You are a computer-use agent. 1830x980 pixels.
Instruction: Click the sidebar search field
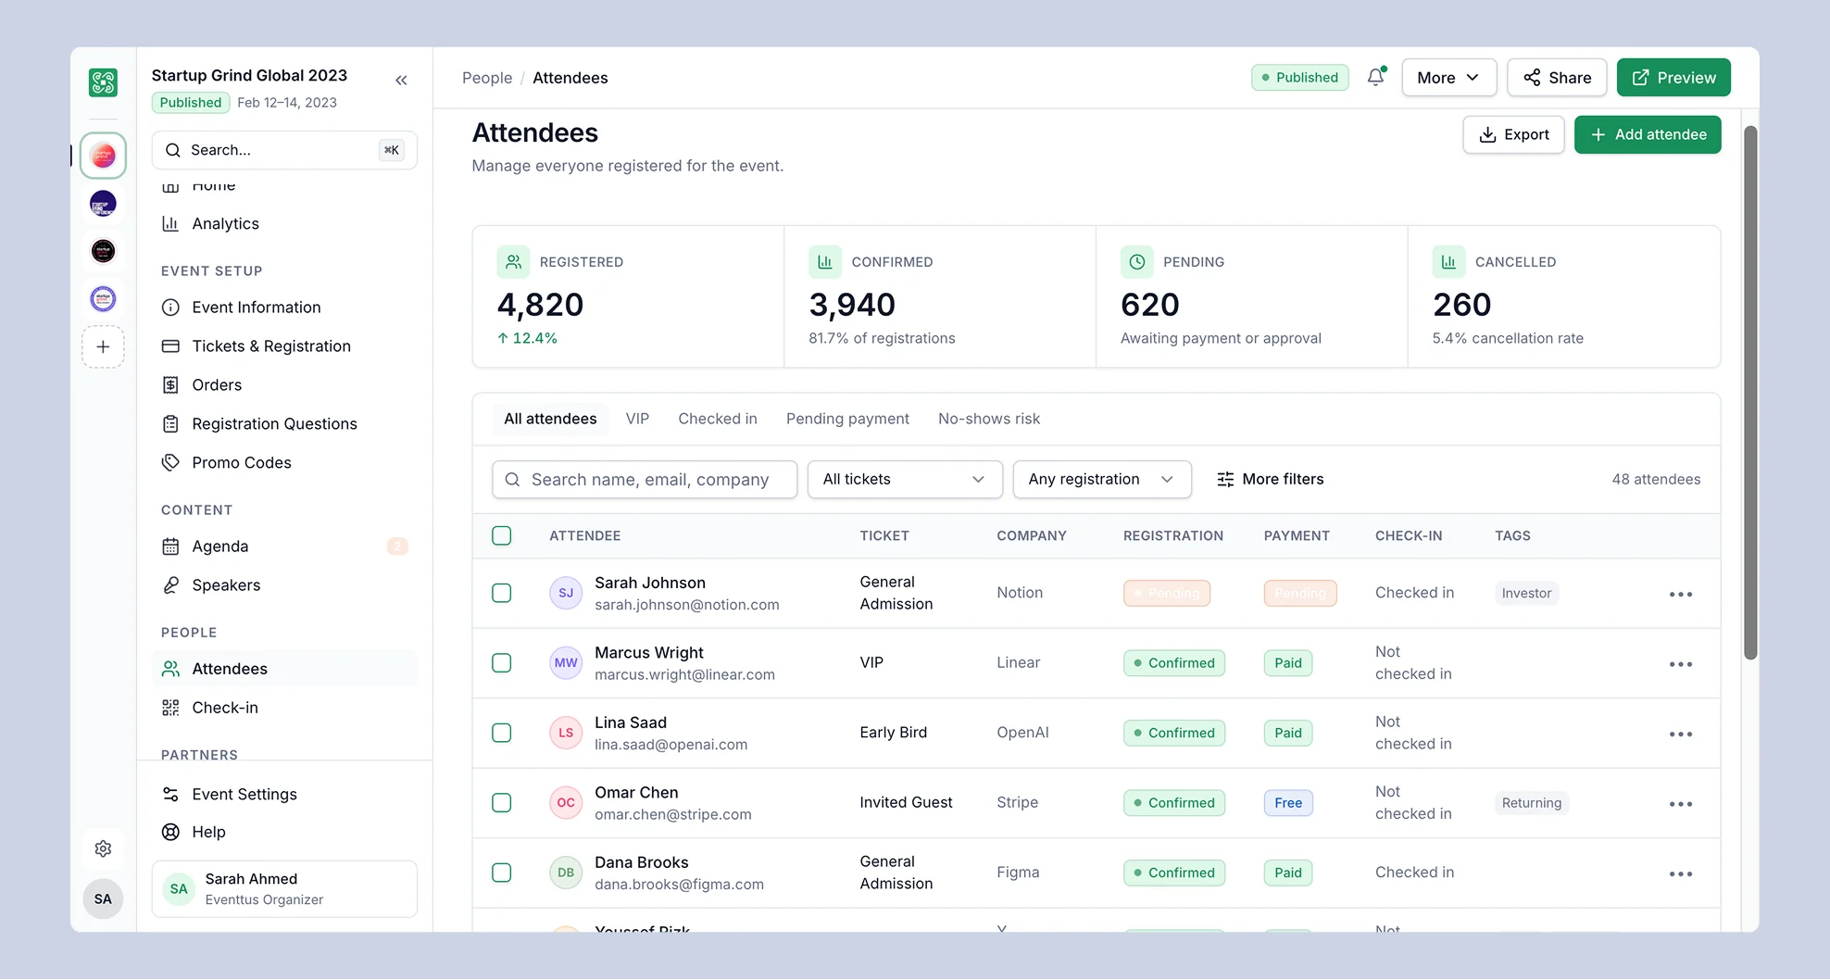[284, 150]
